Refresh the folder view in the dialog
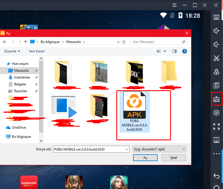The image size is (223, 189). point(124,42)
